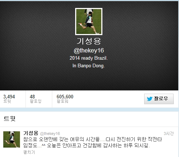Click the gray @thekey16 handle in tweet
The width and height of the screenshot is (179, 157).
tap(50, 133)
